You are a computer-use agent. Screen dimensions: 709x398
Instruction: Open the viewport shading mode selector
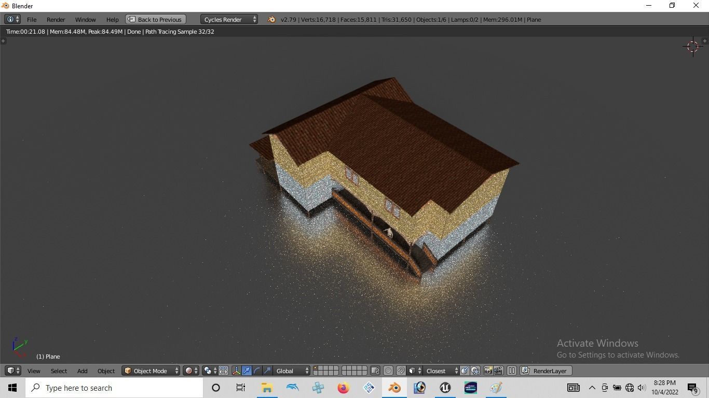pyautogui.click(x=191, y=371)
